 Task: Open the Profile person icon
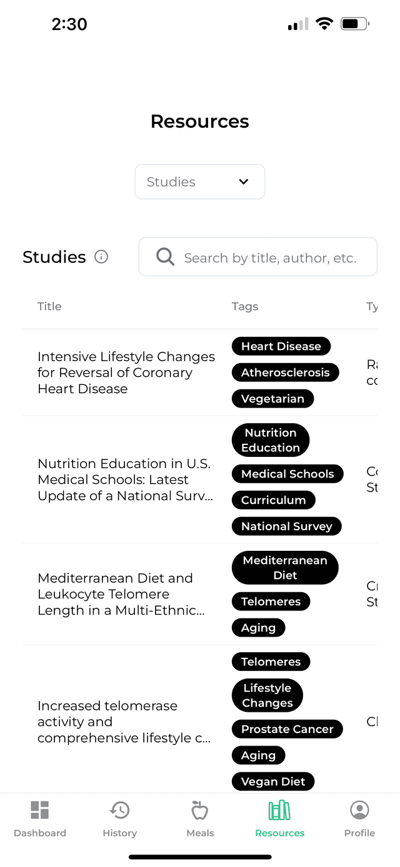(x=359, y=810)
